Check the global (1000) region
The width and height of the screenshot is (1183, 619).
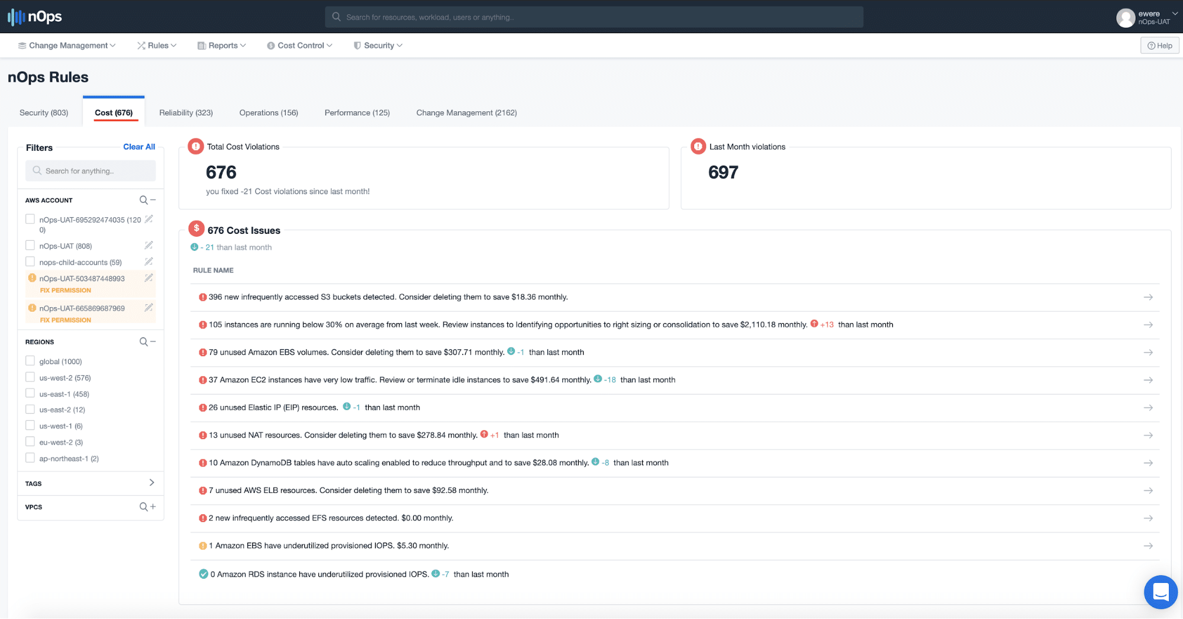(30, 360)
